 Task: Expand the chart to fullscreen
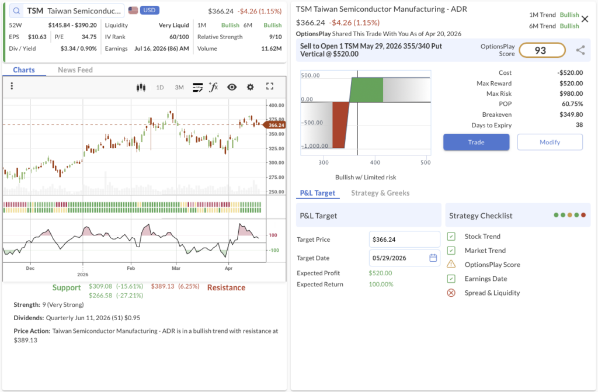tap(270, 86)
